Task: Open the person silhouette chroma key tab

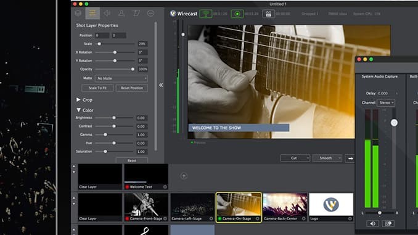Action: pyautogui.click(x=121, y=13)
